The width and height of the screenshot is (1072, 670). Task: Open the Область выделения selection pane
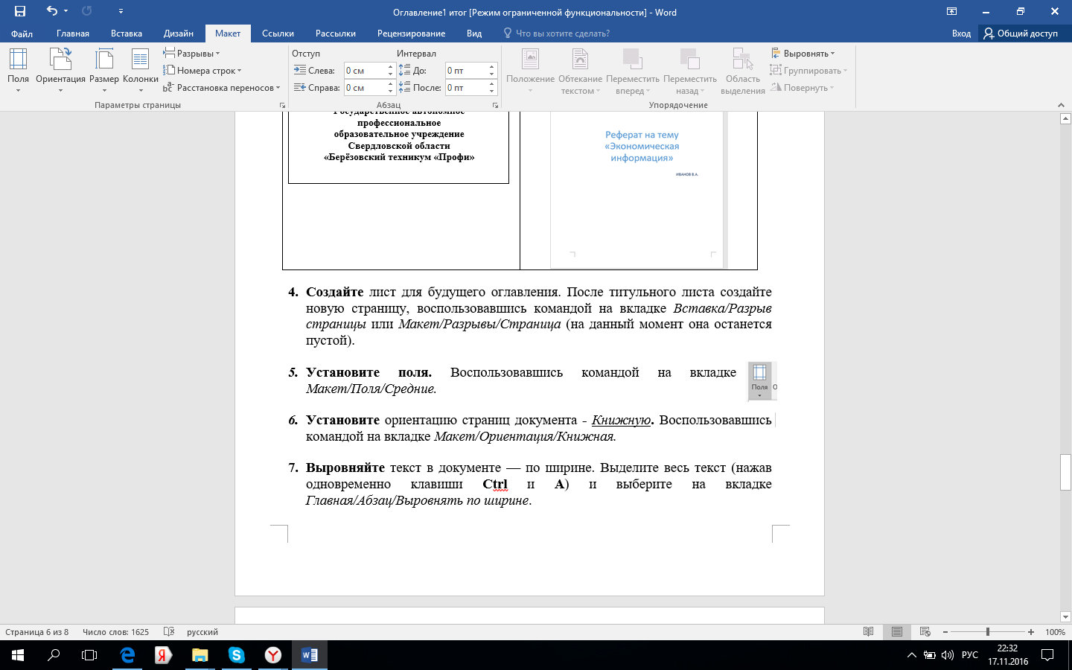tap(743, 71)
